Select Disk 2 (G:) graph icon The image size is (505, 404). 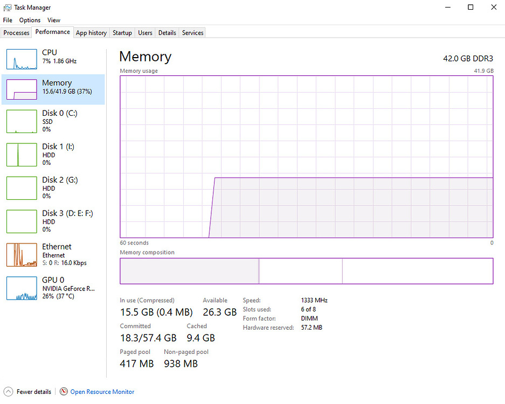point(21,188)
